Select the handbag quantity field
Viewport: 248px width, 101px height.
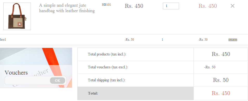tap(171, 6)
